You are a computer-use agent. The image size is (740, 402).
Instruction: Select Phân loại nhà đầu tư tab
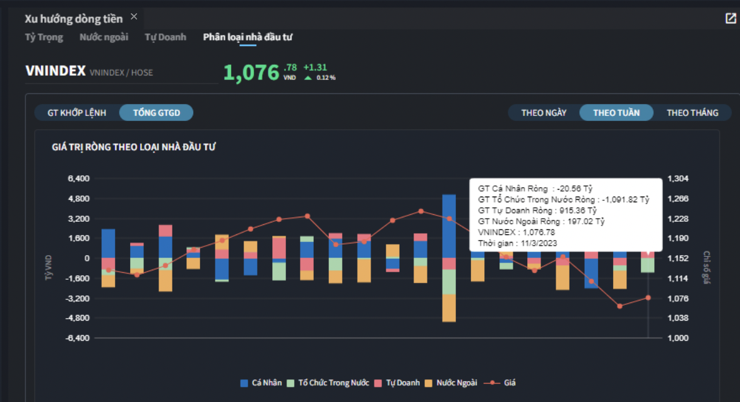coord(248,37)
